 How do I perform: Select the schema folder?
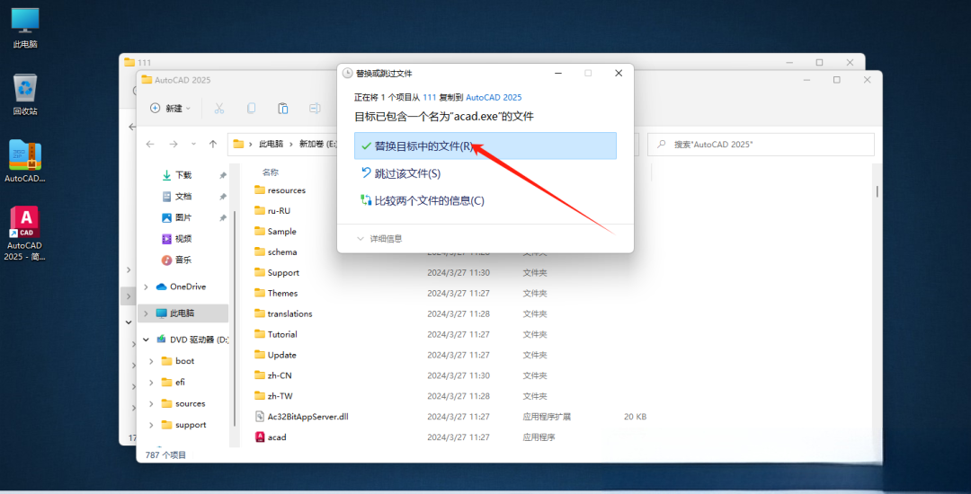[x=282, y=252]
